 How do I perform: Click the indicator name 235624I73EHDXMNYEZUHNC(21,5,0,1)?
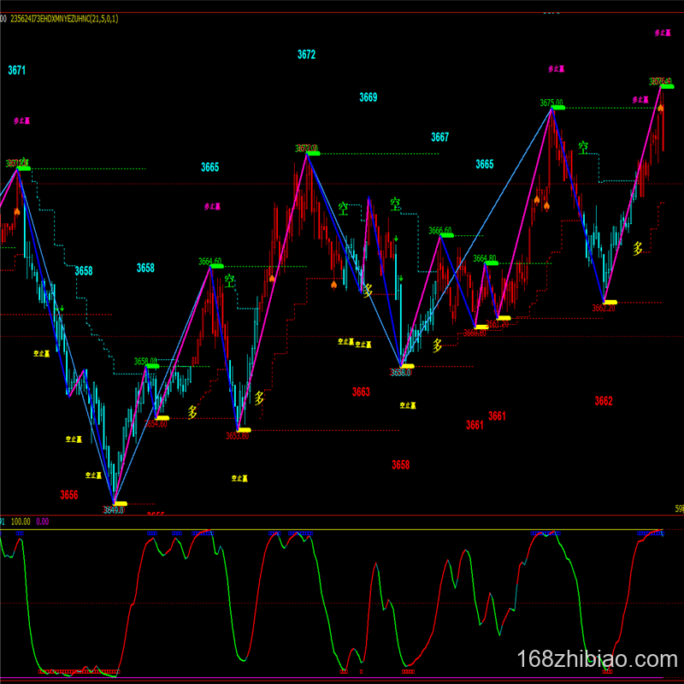(64, 19)
